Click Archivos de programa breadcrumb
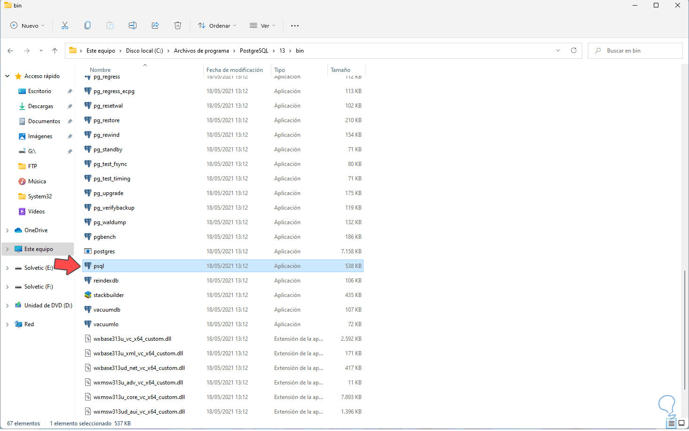Image resolution: width=689 pixels, height=431 pixels. [x=201, y=51]
